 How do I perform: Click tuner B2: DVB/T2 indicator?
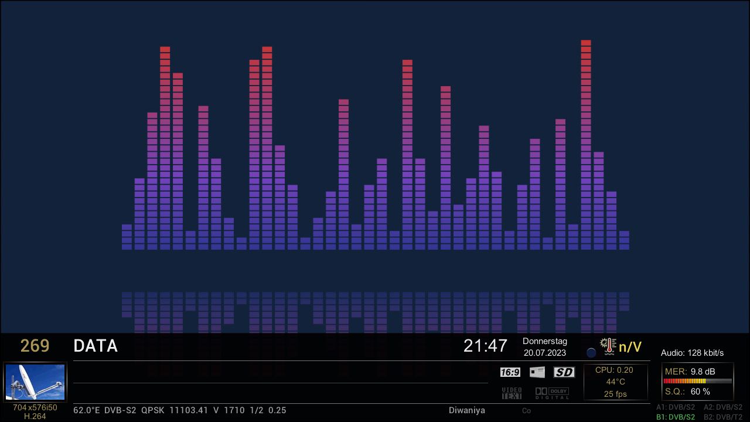tap(723, 417)
